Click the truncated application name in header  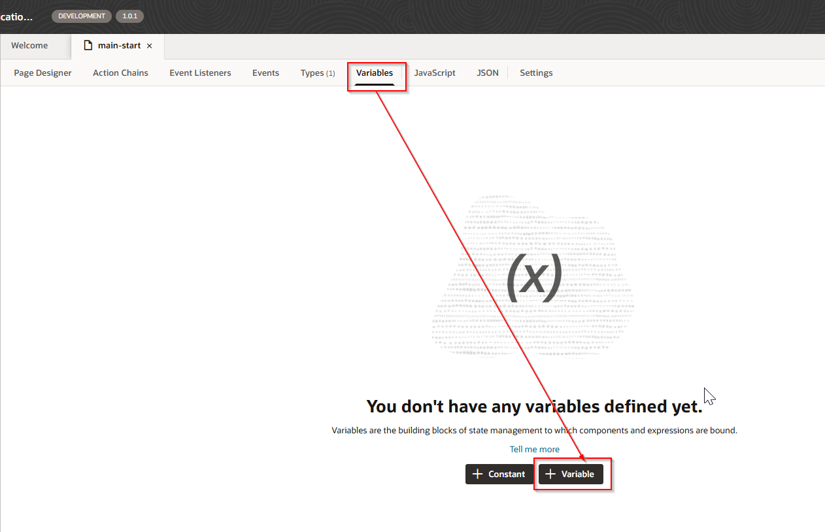16,16
